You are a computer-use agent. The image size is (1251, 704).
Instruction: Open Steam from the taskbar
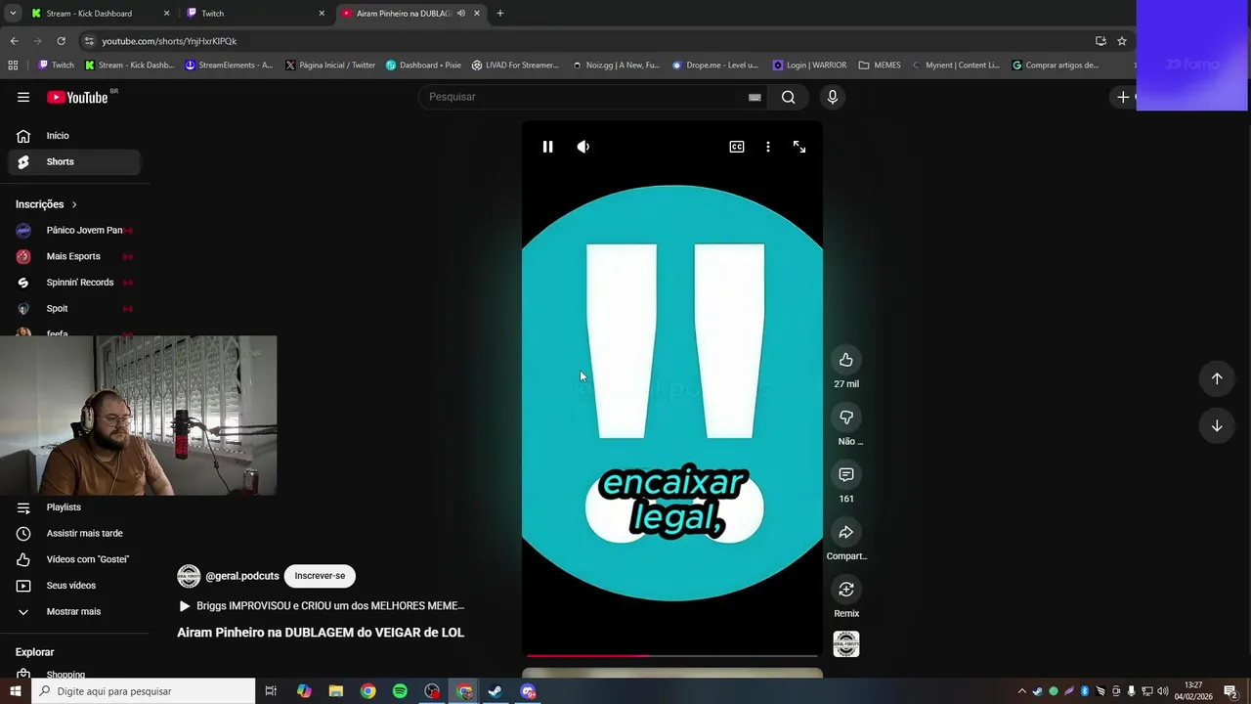(x=496, y=691)
